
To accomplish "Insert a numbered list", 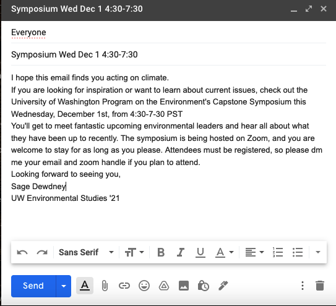I will (x=278, y=252).
